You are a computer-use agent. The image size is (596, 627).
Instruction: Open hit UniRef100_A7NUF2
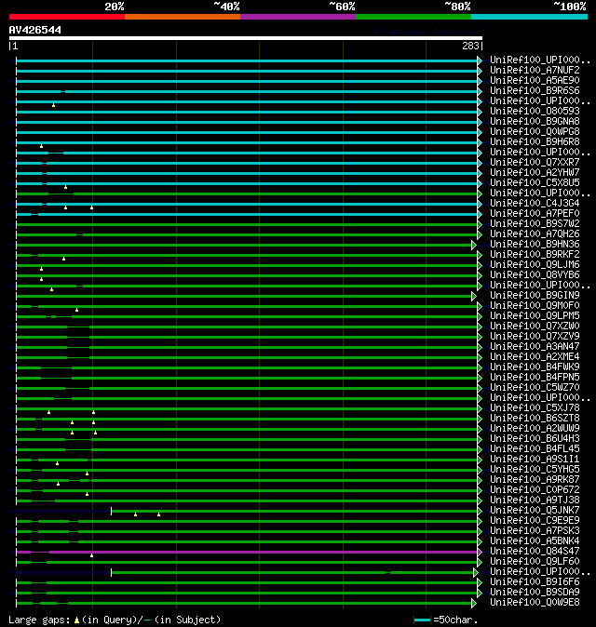point(535,71)
